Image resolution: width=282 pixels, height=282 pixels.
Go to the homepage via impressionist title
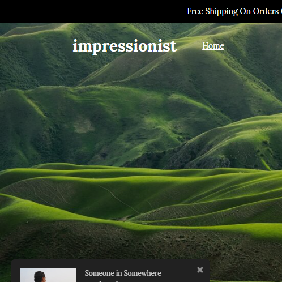point(125,46)
